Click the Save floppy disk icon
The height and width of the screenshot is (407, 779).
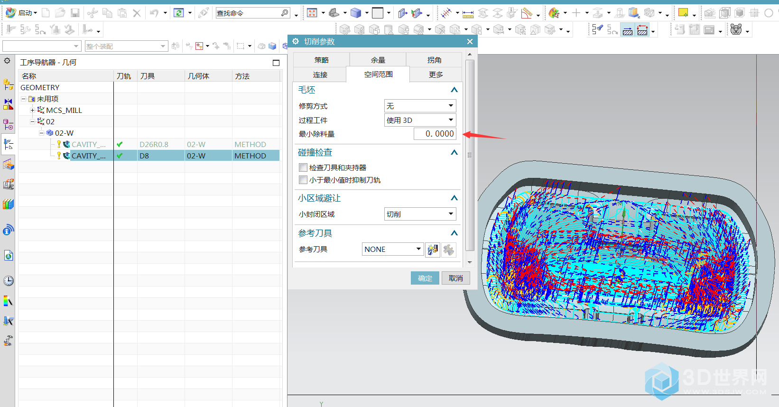(75, 13)
